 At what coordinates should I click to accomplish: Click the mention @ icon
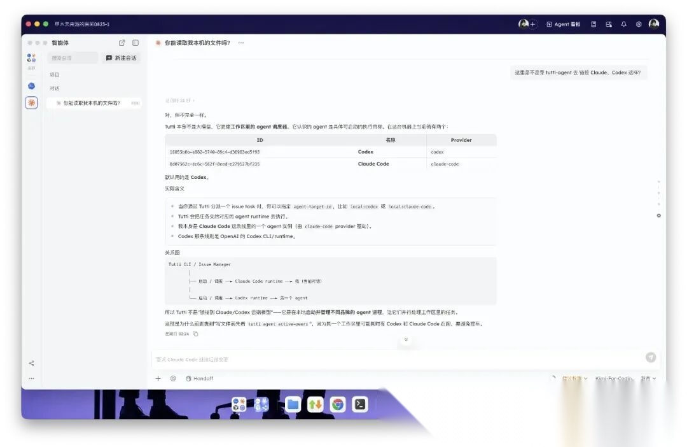pyautogui.click(x=173, y=378)
